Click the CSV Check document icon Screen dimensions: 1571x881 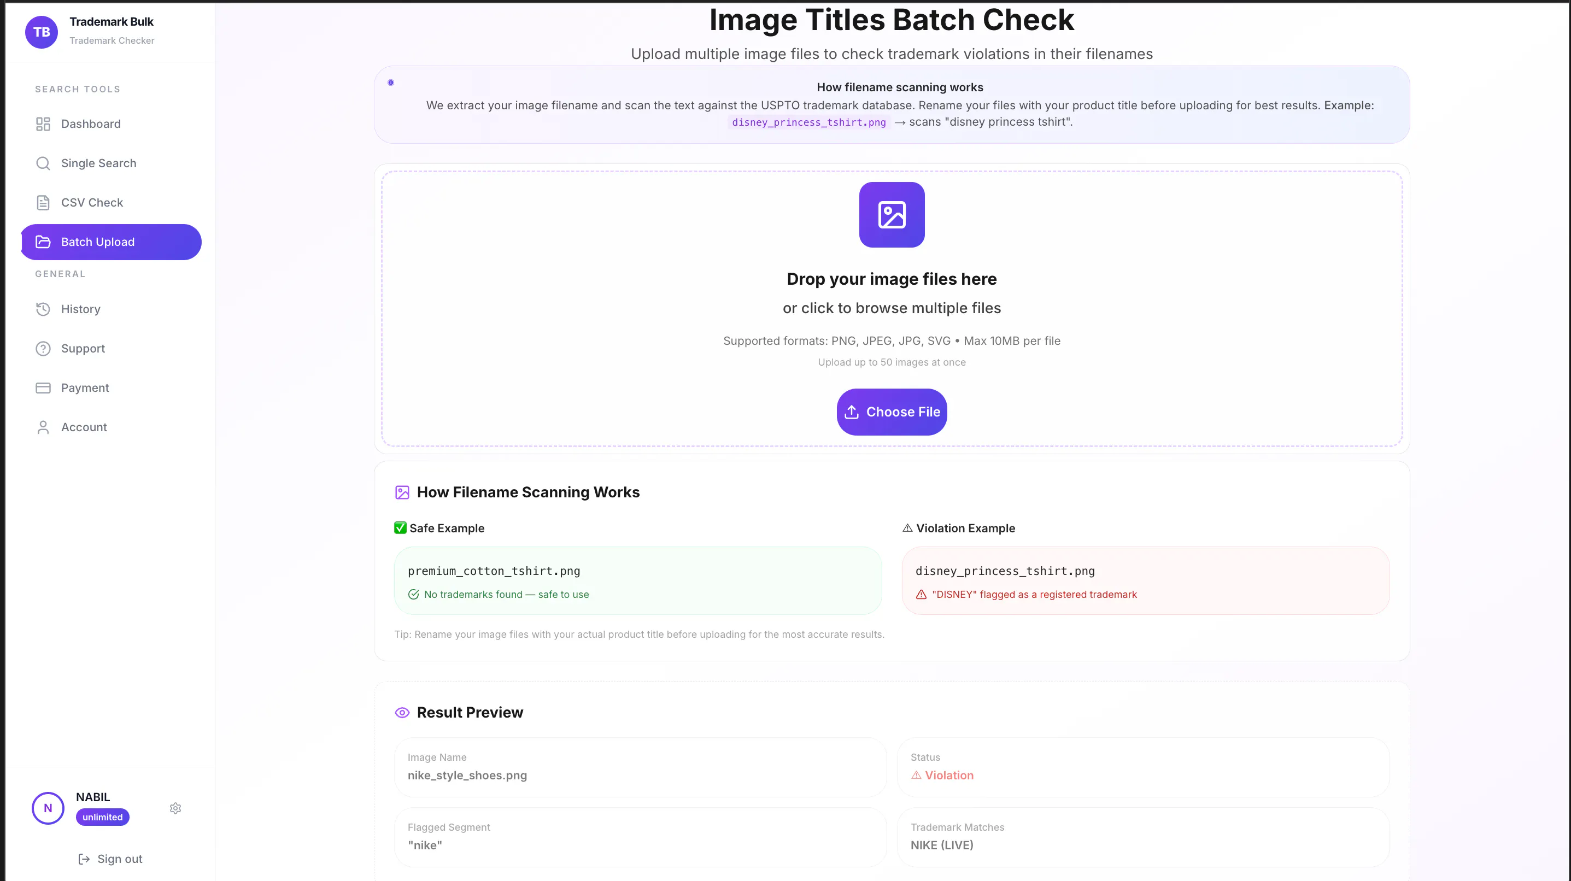click(43, 202)
